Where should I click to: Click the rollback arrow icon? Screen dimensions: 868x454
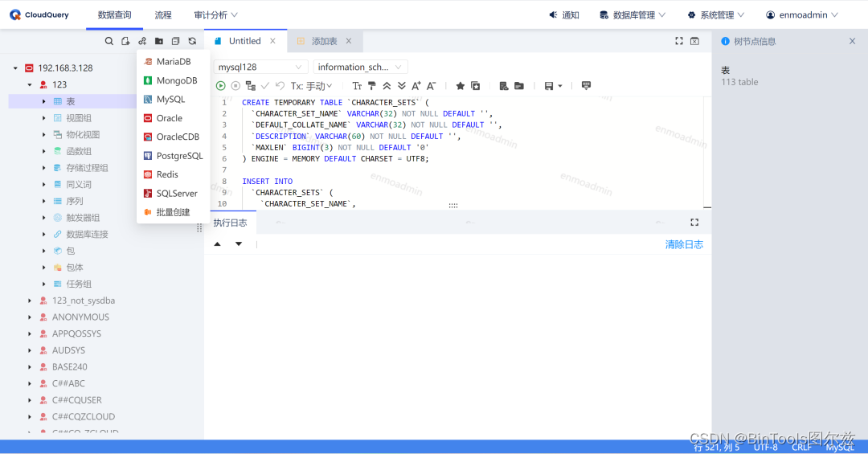(280, 86)
